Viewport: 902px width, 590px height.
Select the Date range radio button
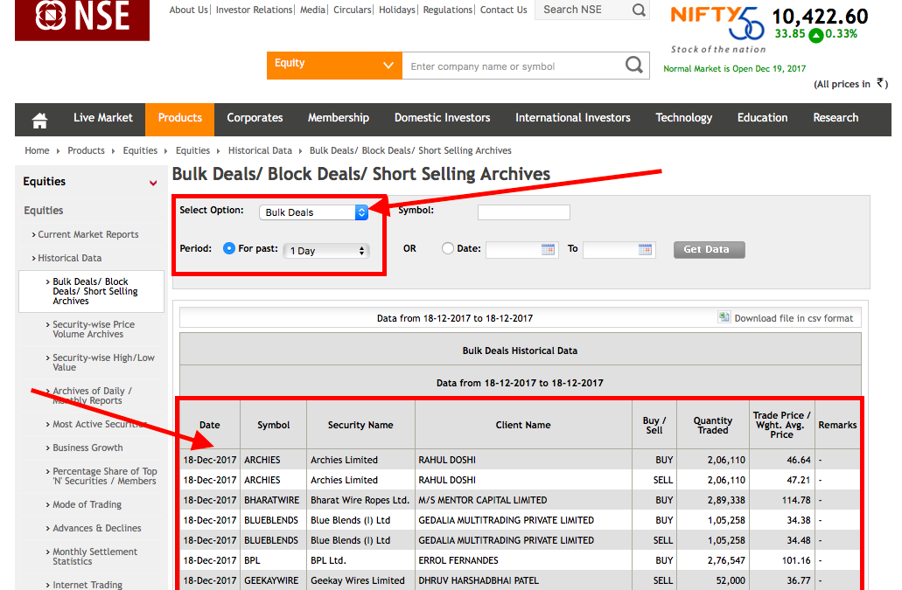click(448, 248)
